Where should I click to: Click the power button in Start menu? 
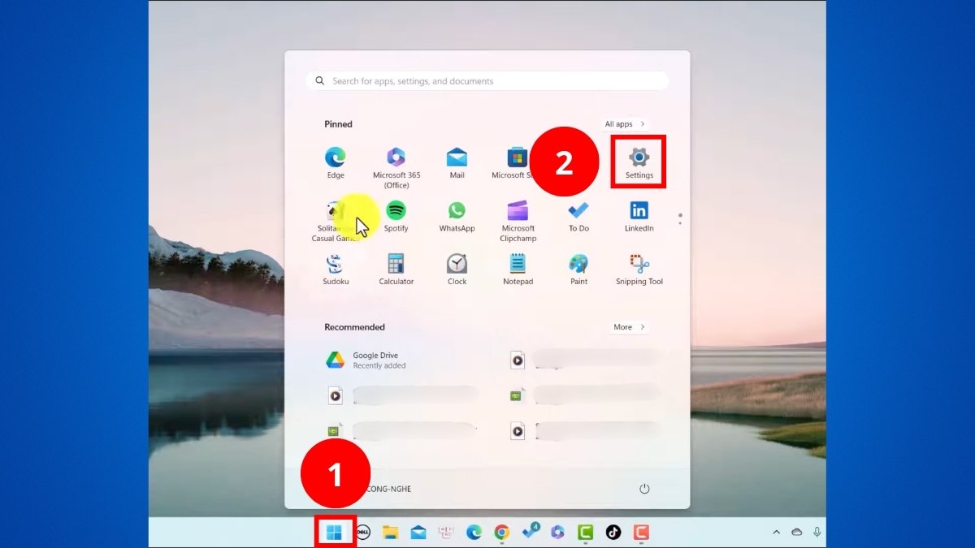coord(644,489)
